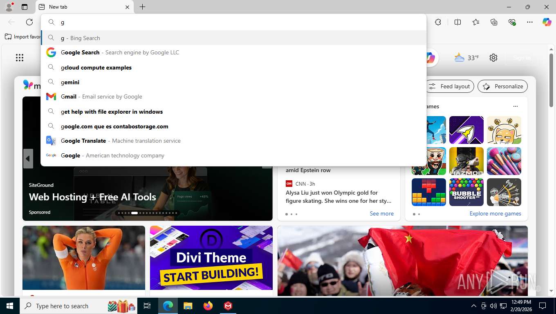
Task: Click the Personalize button
Action: click(x=503, y=86)
